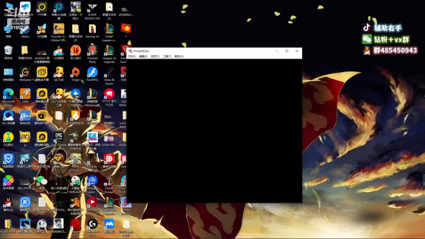Select the QAQ desktop shortcut
Image resolution: width=425 pixels, height=239 pixels.
coord(25,96)
